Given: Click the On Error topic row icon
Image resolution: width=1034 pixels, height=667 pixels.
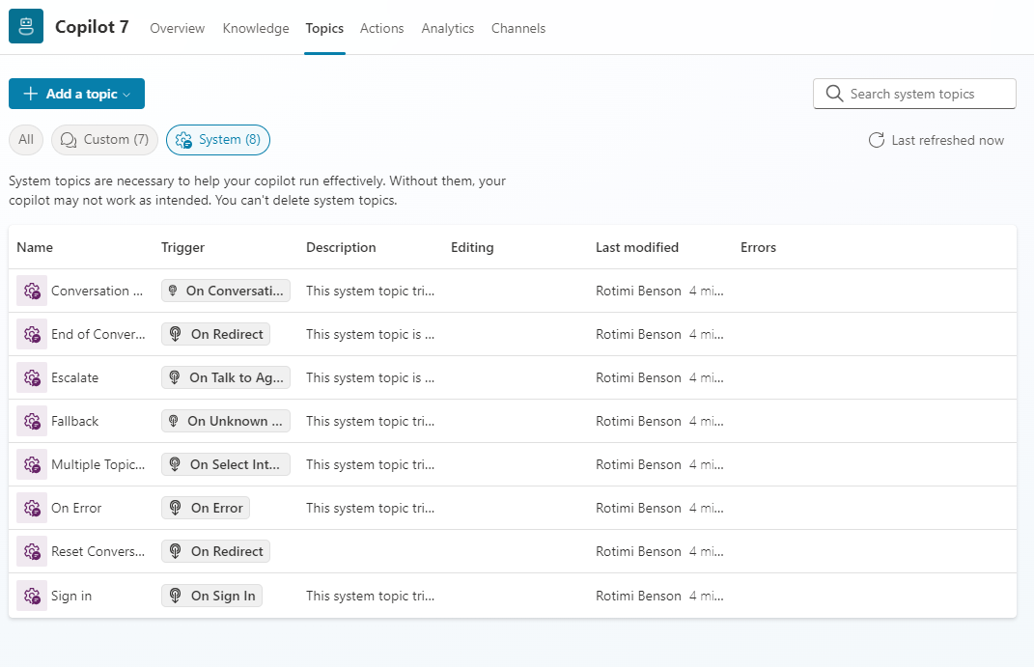Looking at the screenshot, I should (x=32, y=508).
